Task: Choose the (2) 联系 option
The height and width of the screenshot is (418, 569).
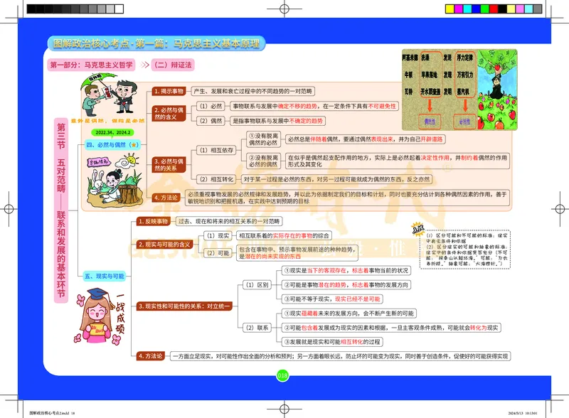Action: tap(257, 328)
